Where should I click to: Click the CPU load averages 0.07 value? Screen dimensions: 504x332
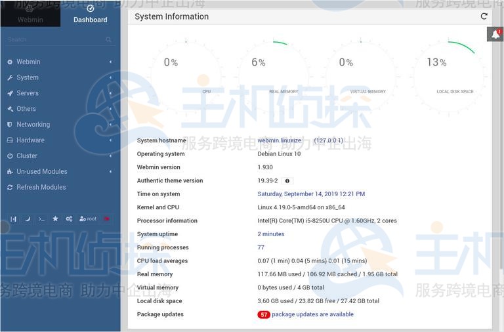312,261
